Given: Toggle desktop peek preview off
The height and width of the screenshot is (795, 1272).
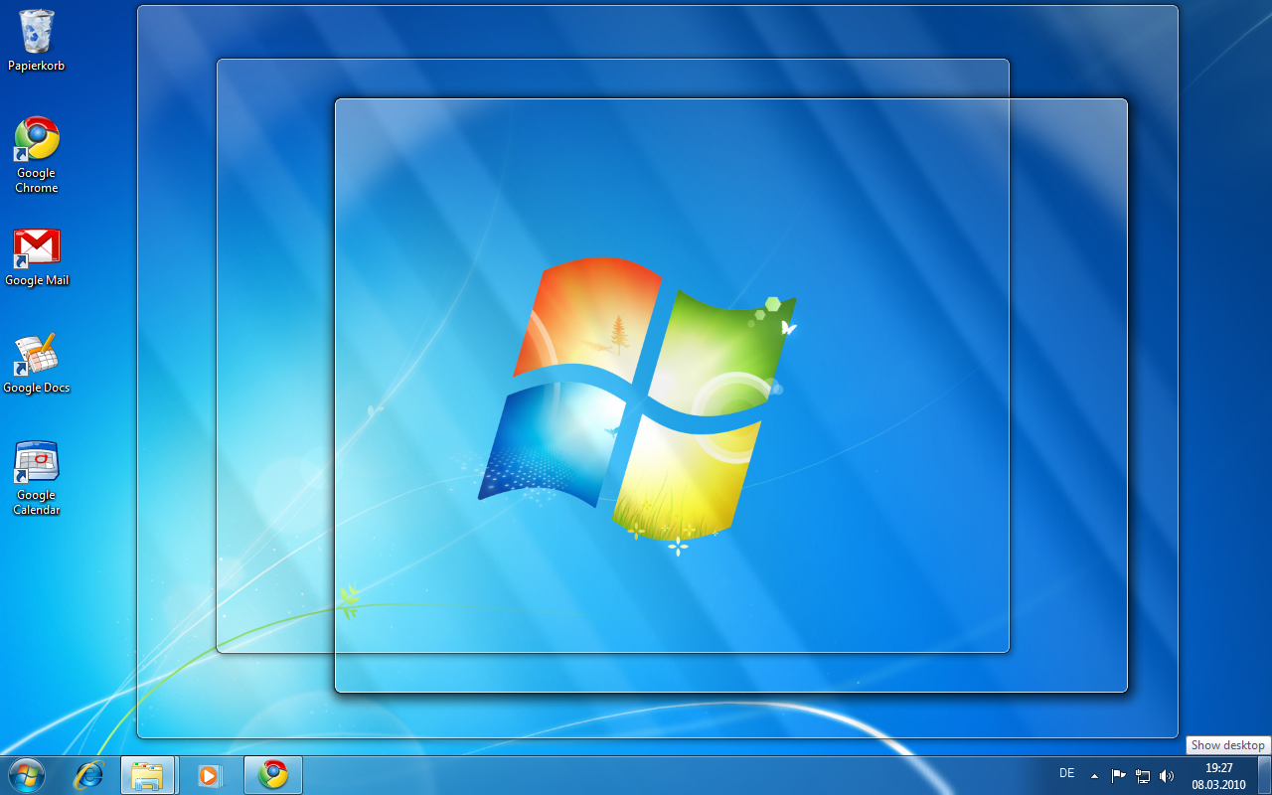Looking at the screenshot, I should point(1264,774).
